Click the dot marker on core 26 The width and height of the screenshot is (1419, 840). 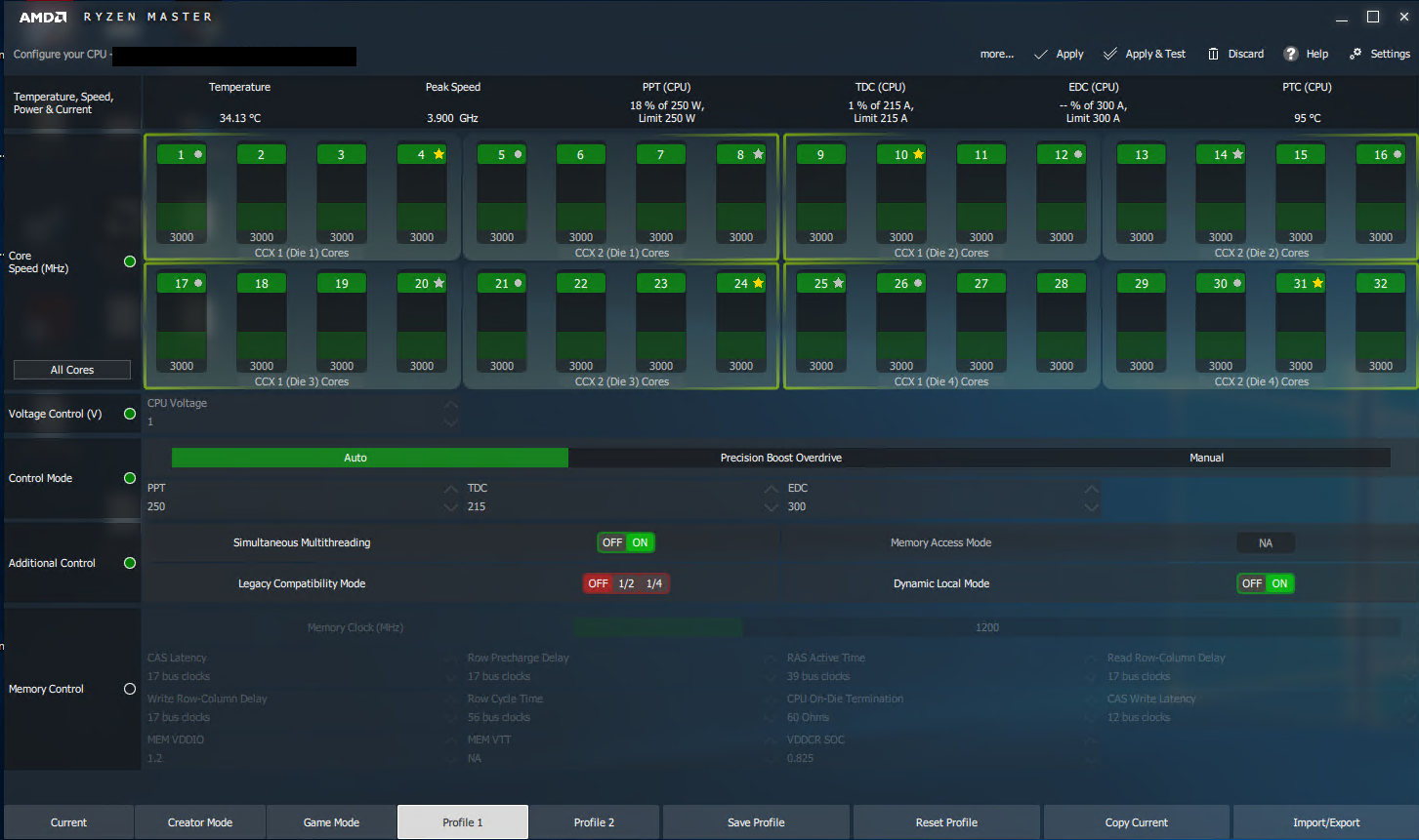(x=918, y=283)
